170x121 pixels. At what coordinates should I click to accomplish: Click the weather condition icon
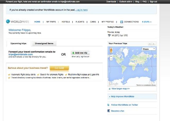(109, 36)
